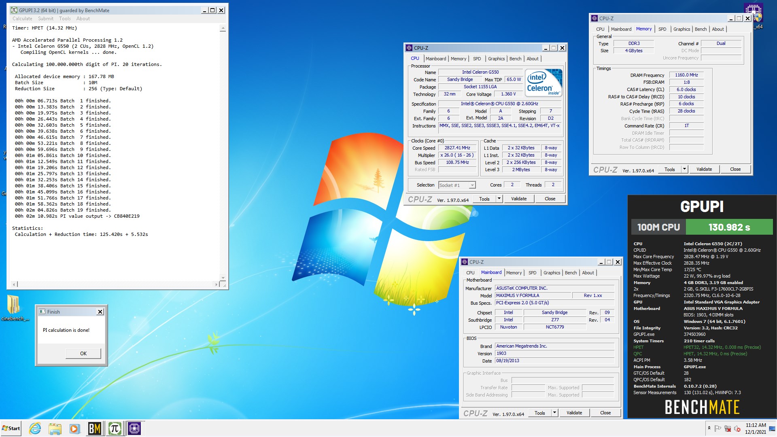Expand Tools dropdown arrow in CPU tab window
777x437 pixels.
499,199
